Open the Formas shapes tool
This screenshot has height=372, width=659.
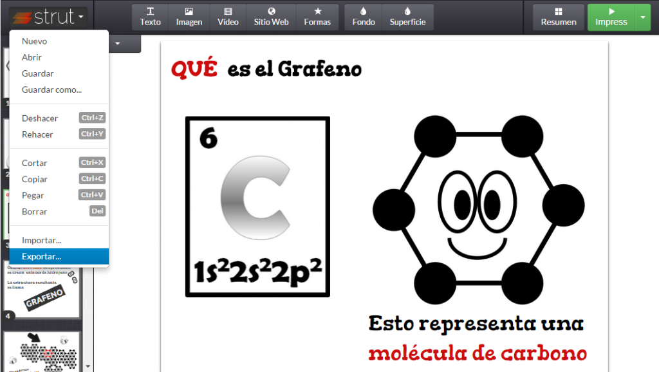click(x=317, y=17)
